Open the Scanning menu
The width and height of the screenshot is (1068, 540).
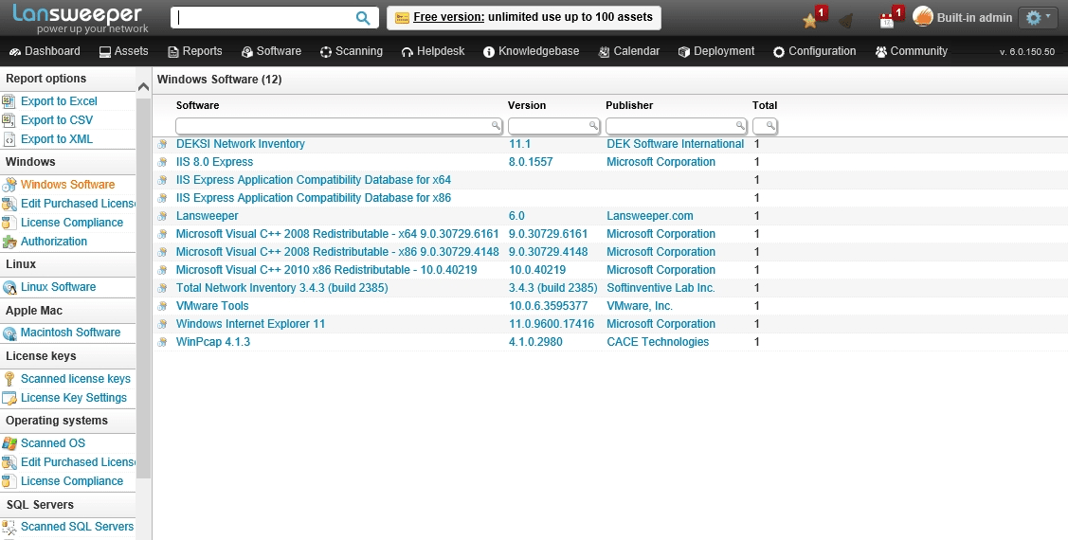pos(352,51)
